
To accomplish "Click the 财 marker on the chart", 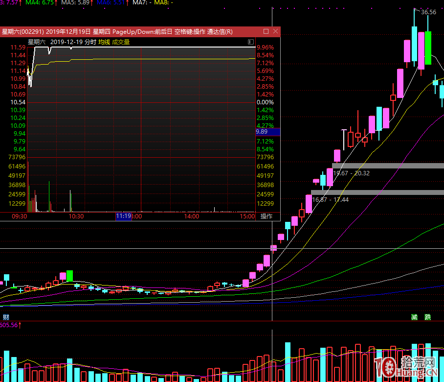I will pos(5,317).
